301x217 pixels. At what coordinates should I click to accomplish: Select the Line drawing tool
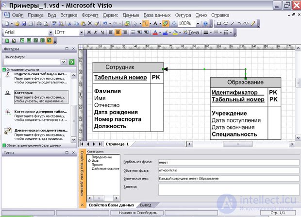point(233,23)
